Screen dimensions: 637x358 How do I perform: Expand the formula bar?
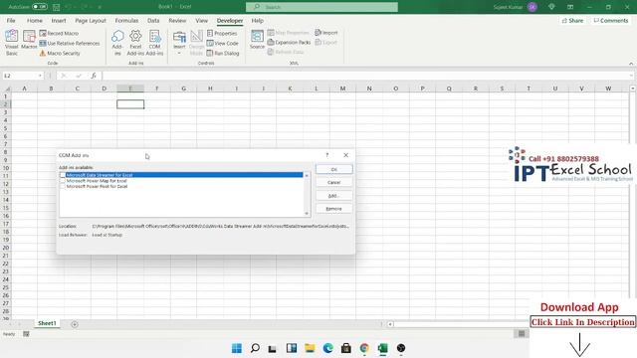[631, 76]
